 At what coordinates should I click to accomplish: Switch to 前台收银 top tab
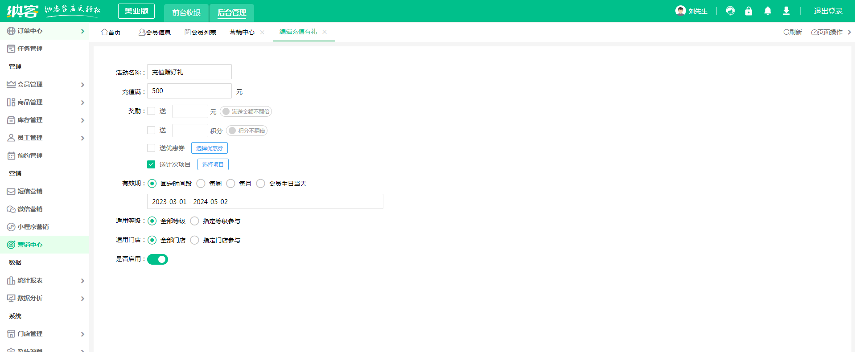click(186, 12)
